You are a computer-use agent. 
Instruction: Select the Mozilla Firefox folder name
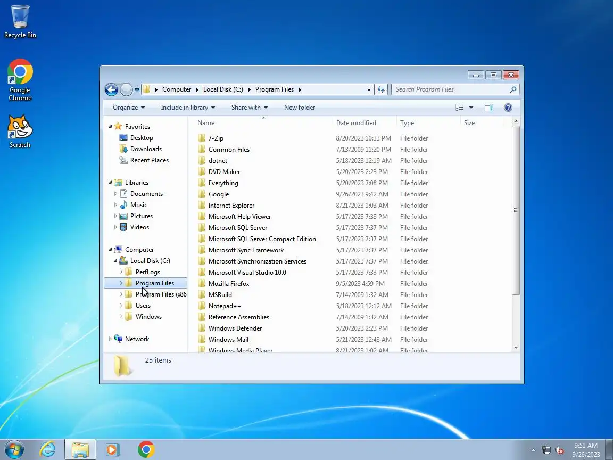229,284
